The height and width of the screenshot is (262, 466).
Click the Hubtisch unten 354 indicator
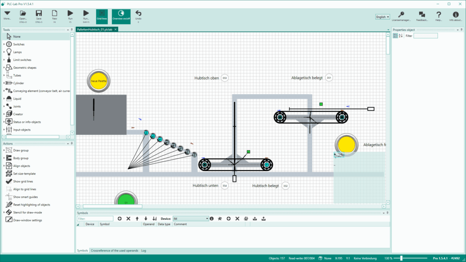225,186
